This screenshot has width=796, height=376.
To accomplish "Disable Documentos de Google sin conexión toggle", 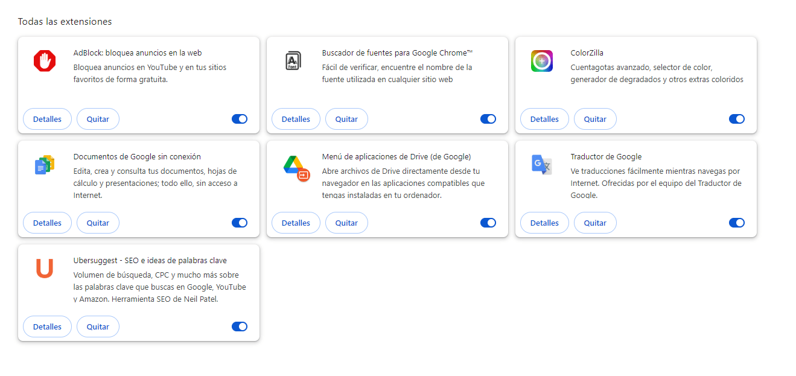I will tap(240, 223).
